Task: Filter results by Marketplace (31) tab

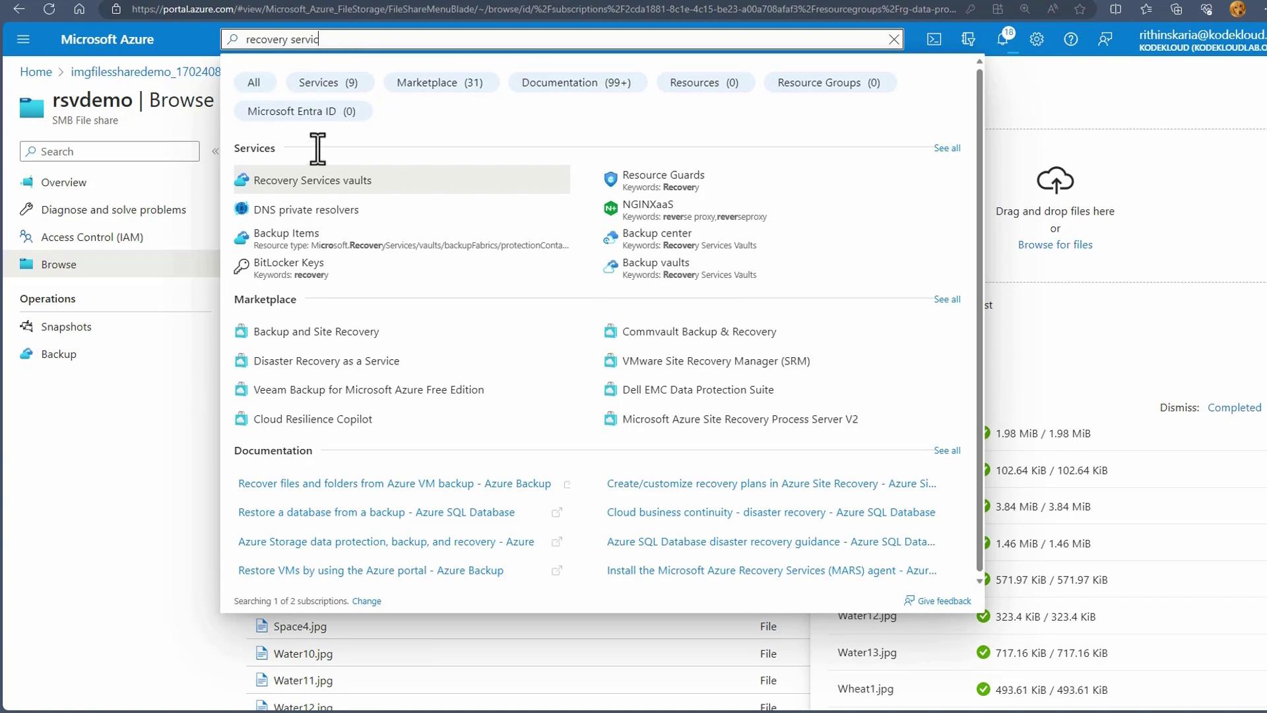Action: [x=439, y=83]
